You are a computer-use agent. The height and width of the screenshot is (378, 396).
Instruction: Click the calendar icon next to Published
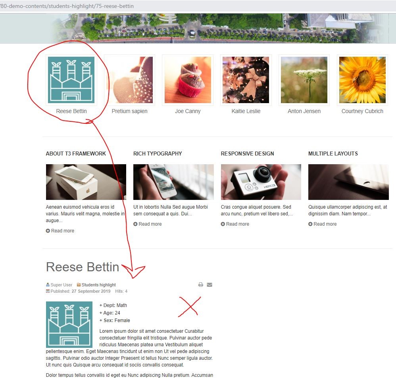click(48, 291)
